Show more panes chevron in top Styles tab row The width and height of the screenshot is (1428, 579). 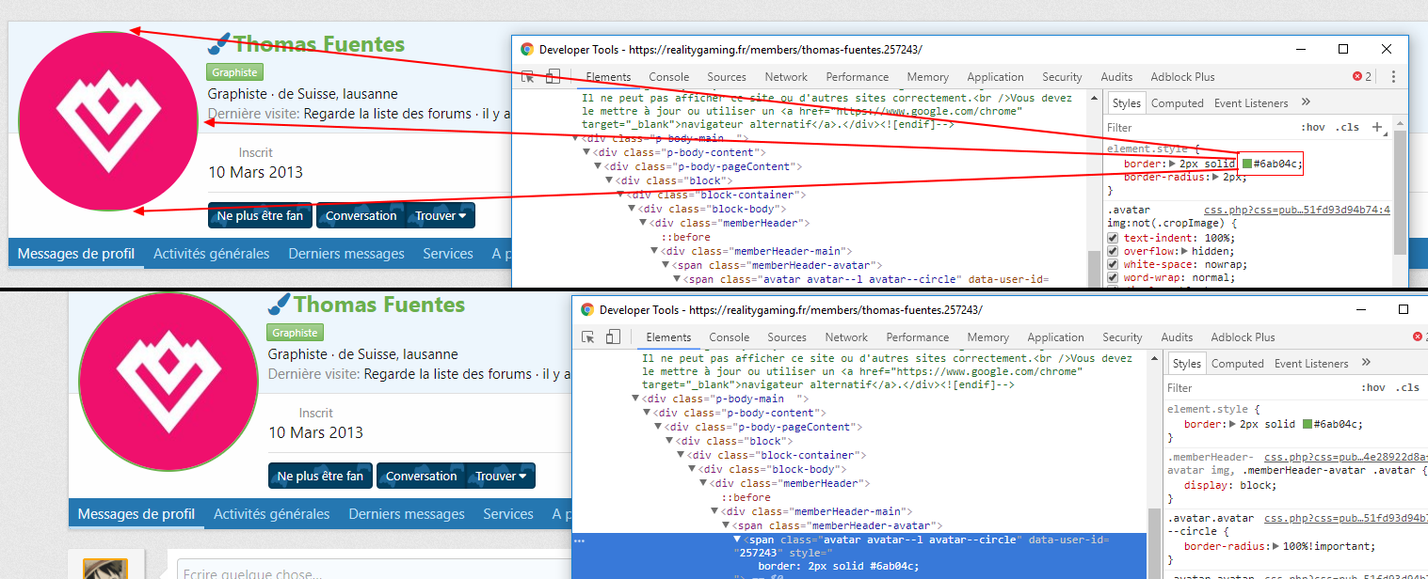[1306, 102]
